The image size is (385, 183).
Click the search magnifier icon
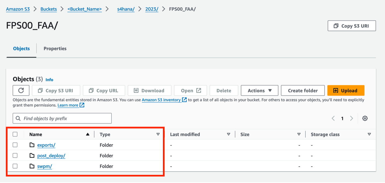(18, 118)
